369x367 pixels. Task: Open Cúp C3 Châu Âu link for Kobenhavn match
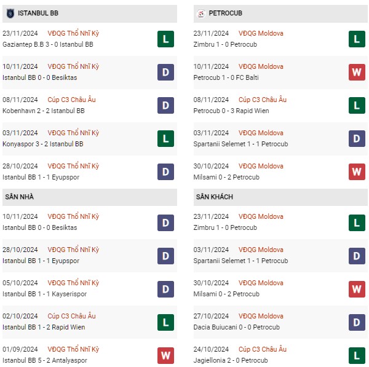tap(71, 100)
